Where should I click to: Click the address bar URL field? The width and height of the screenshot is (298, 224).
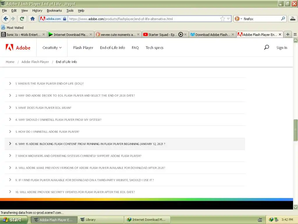click(143, 19)
